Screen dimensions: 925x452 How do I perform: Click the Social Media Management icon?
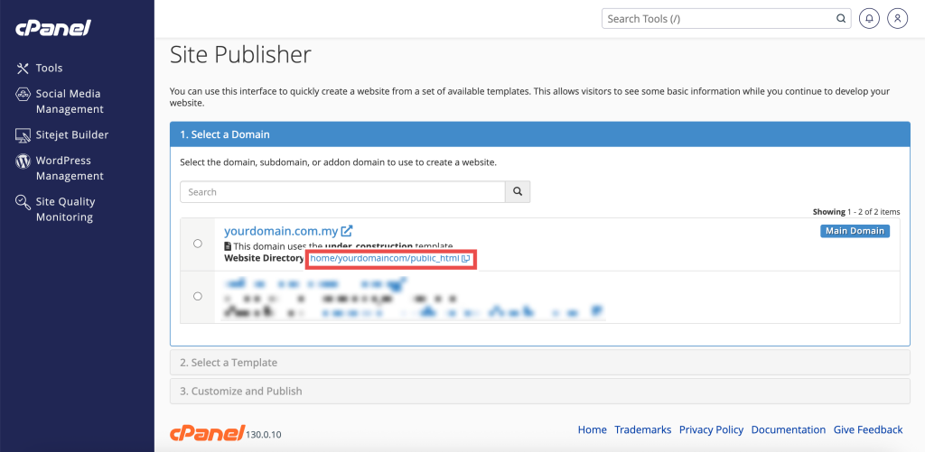pos(23,95)
